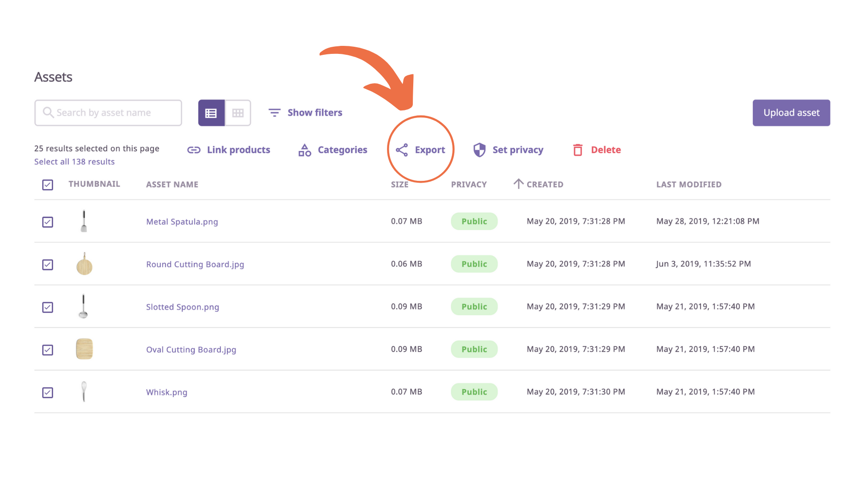
Task: Click the Search by asset name field
Action: coord(108,113)
